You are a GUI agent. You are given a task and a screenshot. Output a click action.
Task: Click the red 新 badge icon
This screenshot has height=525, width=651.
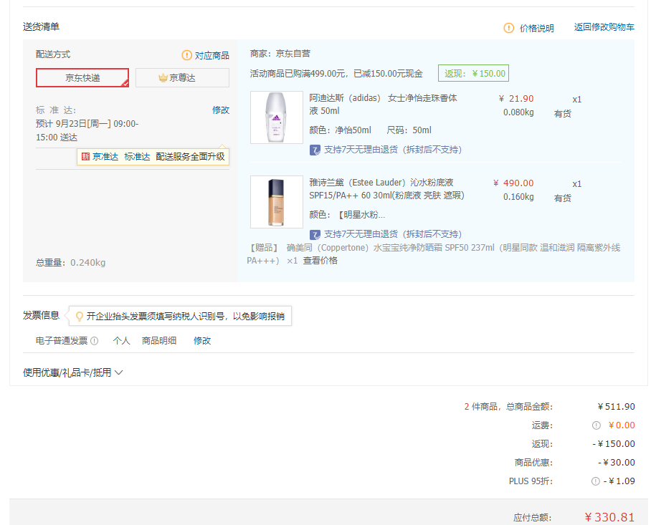point(85,156)
